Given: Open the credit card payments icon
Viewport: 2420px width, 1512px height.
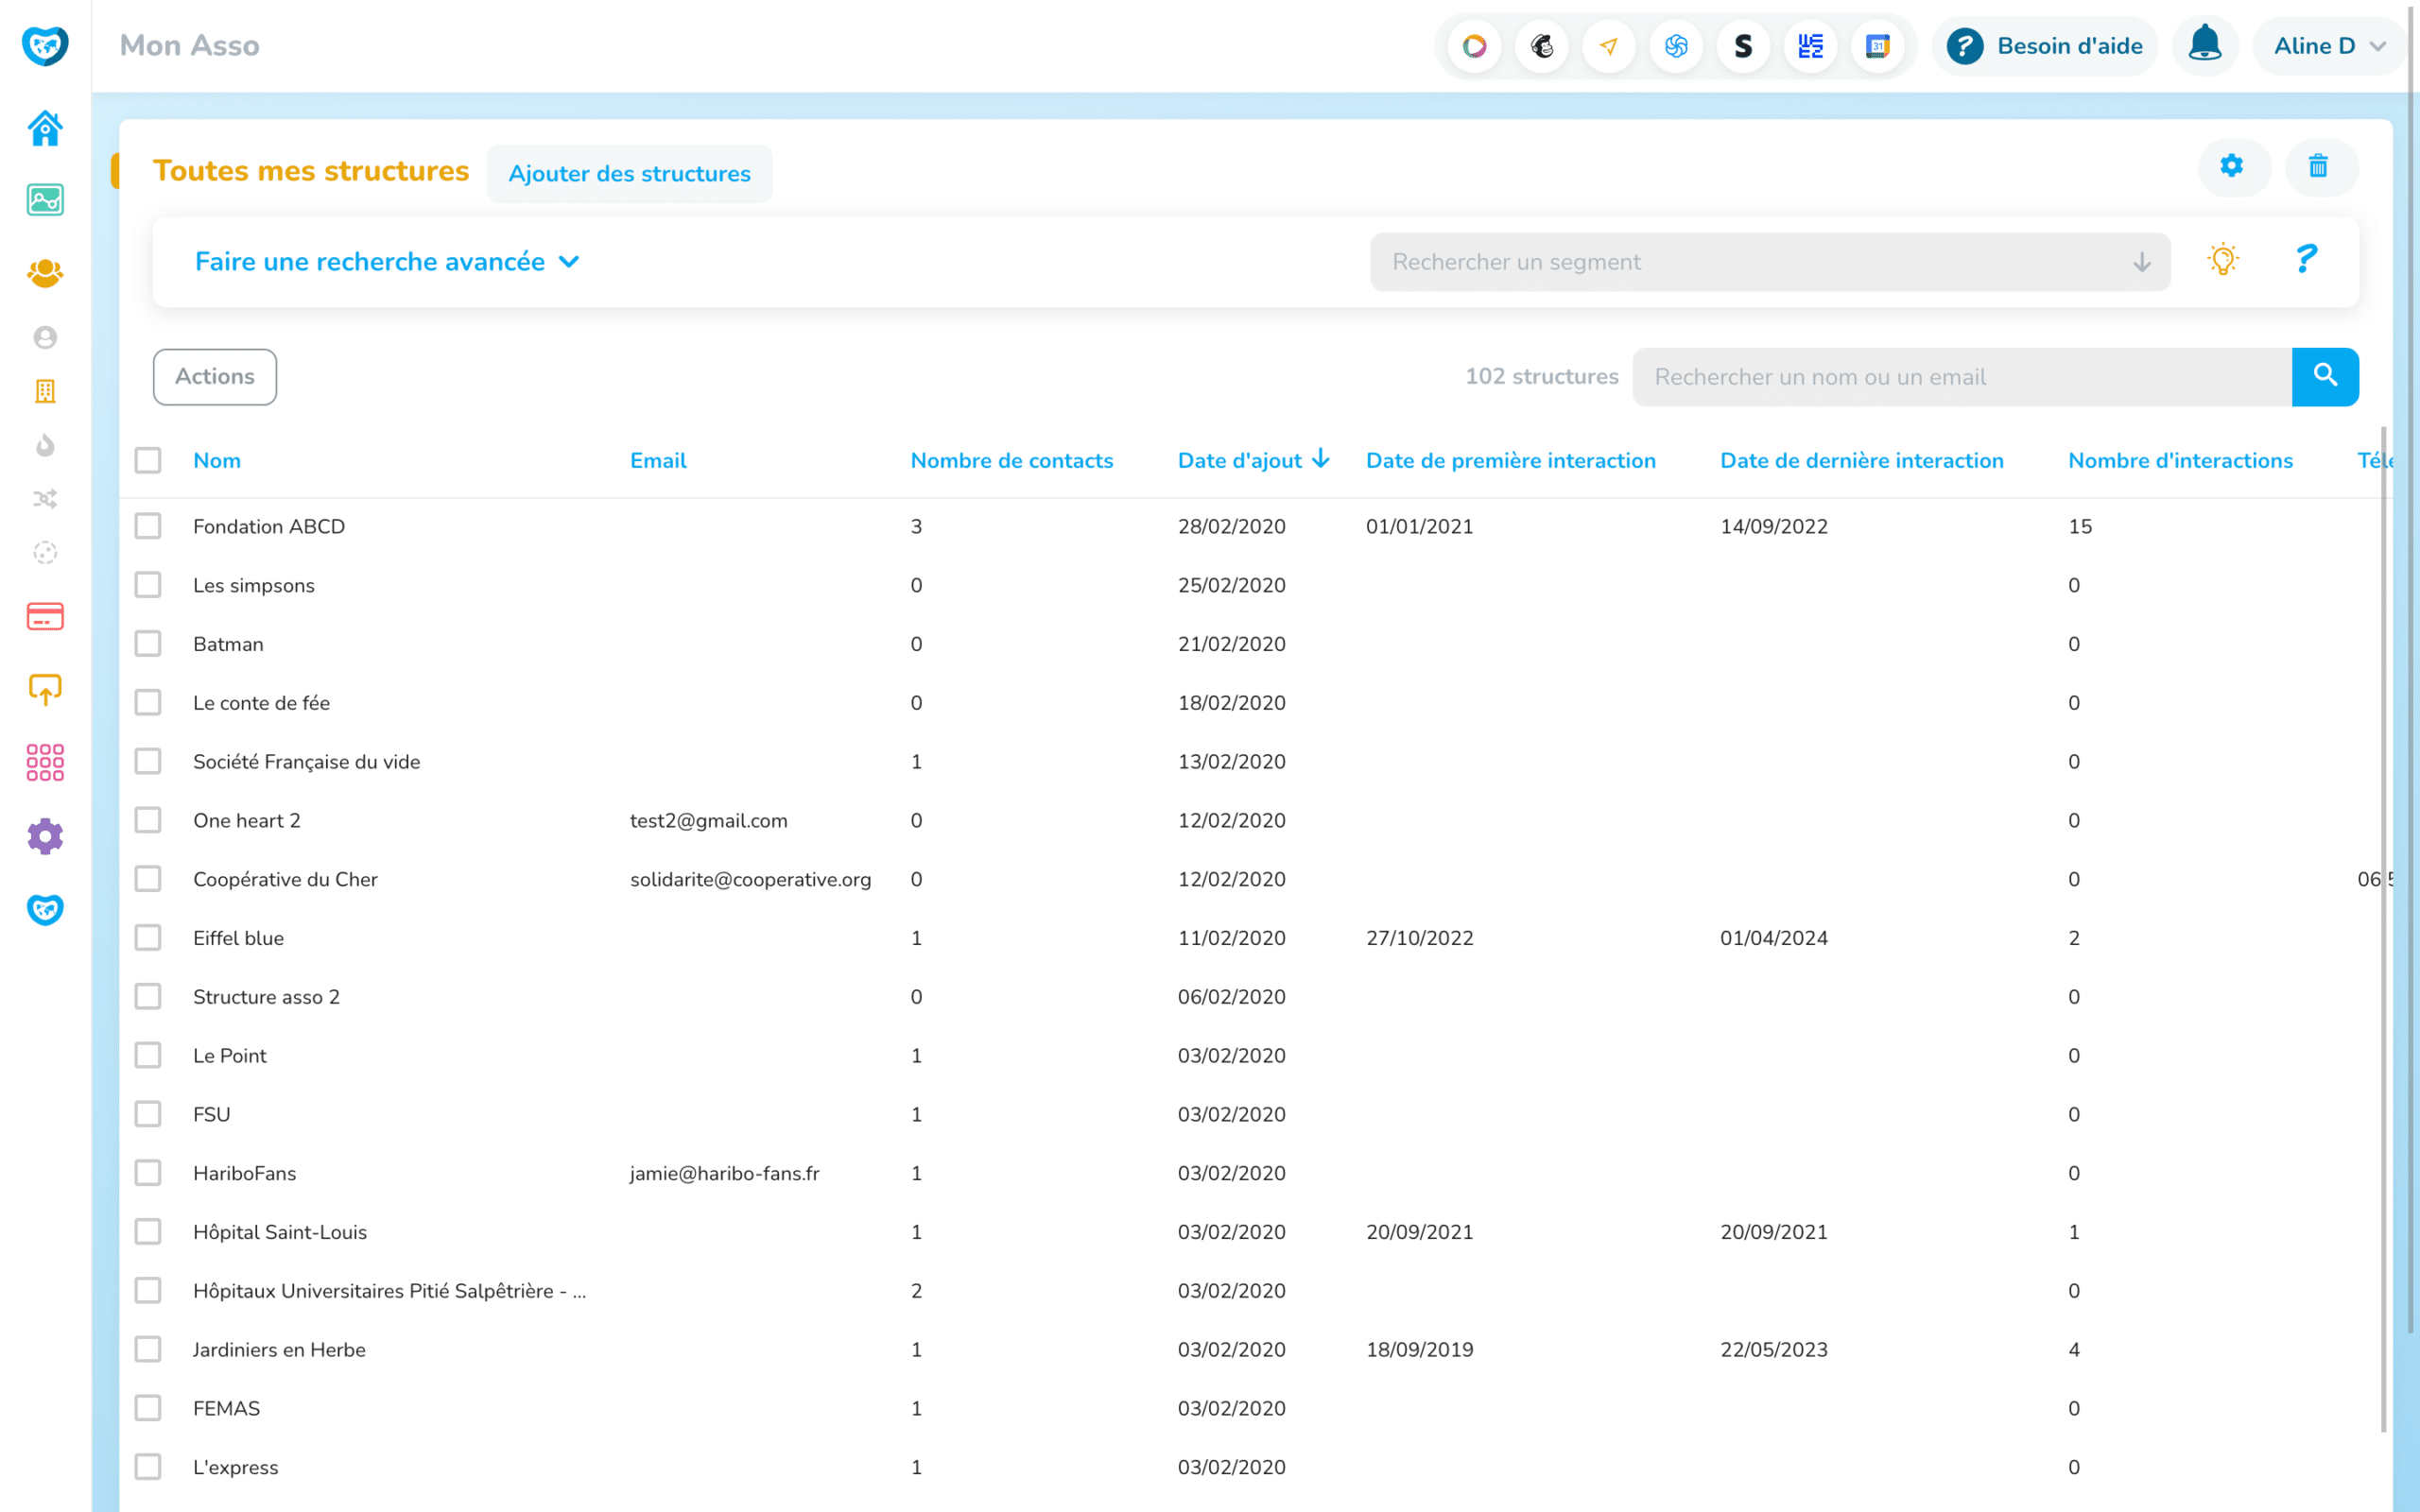Looking at the screenshot, I should pos(45,616).
